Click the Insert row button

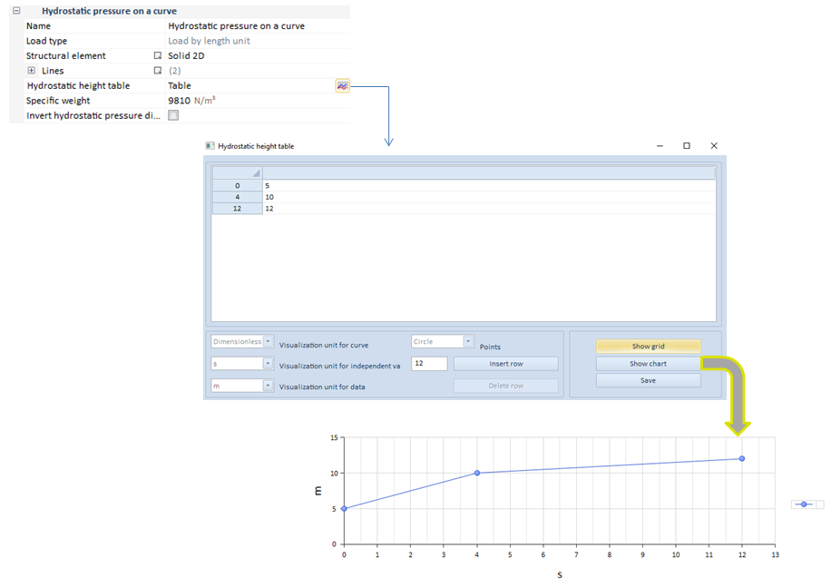click(x=505, y=364)
